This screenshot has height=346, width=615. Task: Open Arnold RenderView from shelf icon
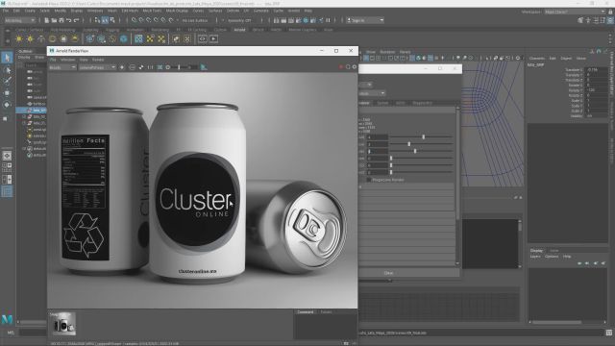203,38
